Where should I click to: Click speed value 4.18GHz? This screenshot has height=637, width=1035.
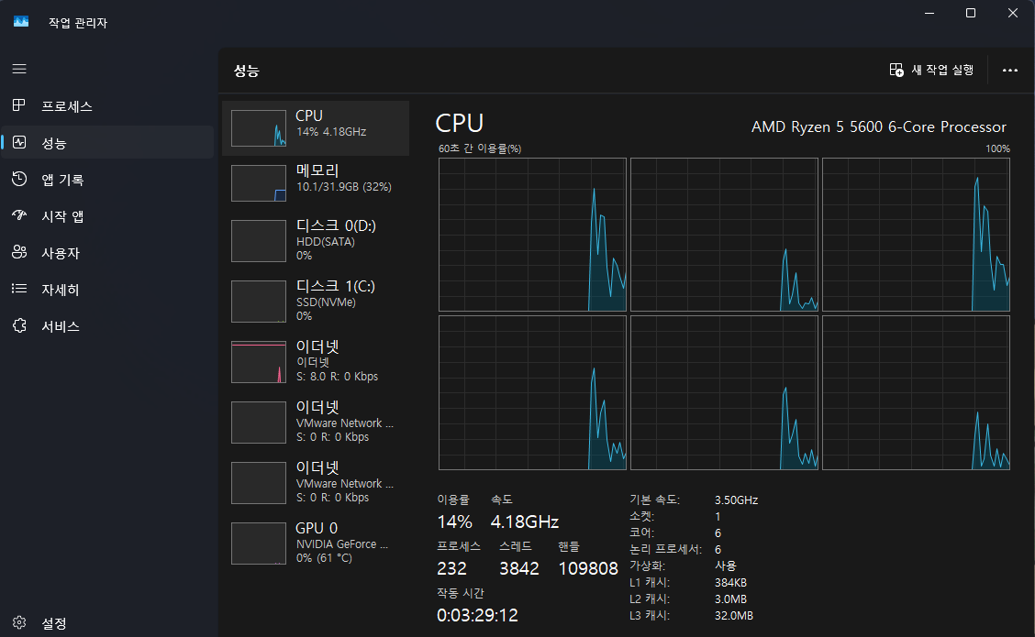525,522
